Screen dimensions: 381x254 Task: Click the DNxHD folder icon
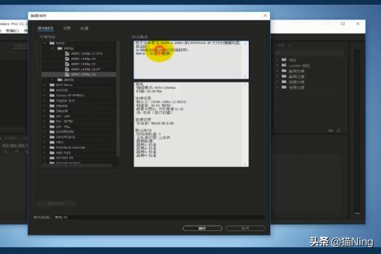click(52, 106)
